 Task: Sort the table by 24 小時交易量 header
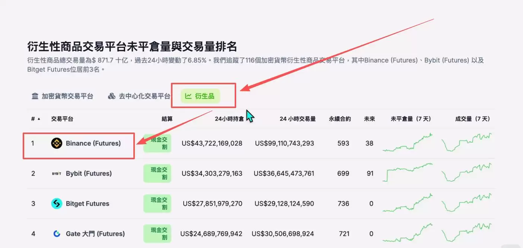coord(297,118)
